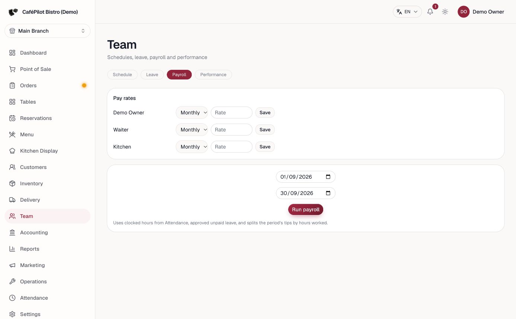Open Kitchen pay period dropdown

tap(192, 147)
